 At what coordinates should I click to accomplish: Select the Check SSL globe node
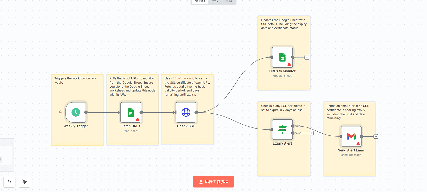pyautogui.click(x=186, y=112)
